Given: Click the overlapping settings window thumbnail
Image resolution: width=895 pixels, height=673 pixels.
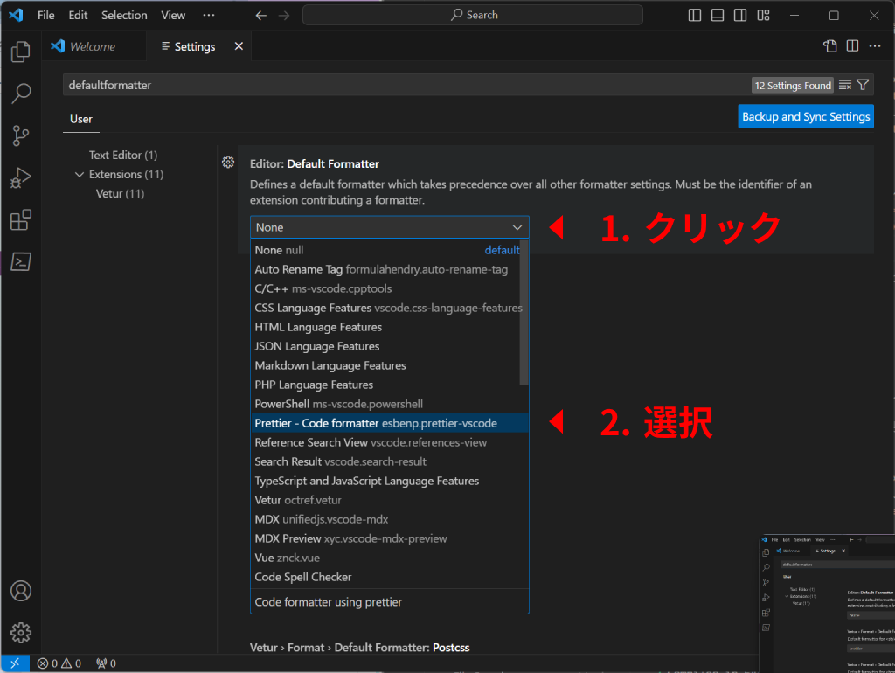Looking at the screenshot, I should click(x=827, y=603).
